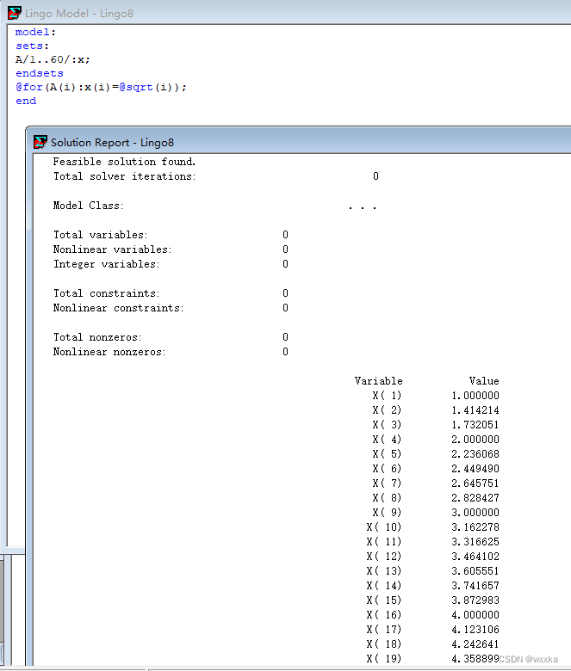Click the X( 1) variable row
The image size is (571, 671).
[436, 396]
